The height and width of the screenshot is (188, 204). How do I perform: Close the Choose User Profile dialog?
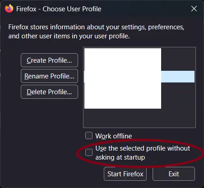click(x=194, y=9)
